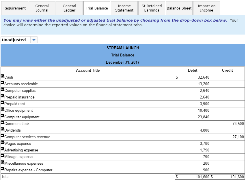This screenshot has height=186, width=246.
Task: Click the arrow icon beside Advertising expense
Action: tap(2, 149)
